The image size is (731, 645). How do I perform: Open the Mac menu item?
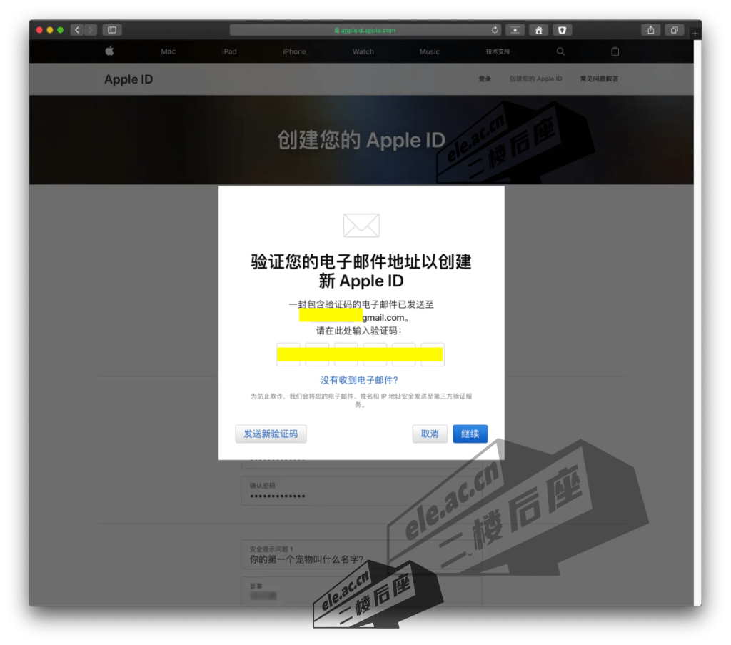click(168, 51)
